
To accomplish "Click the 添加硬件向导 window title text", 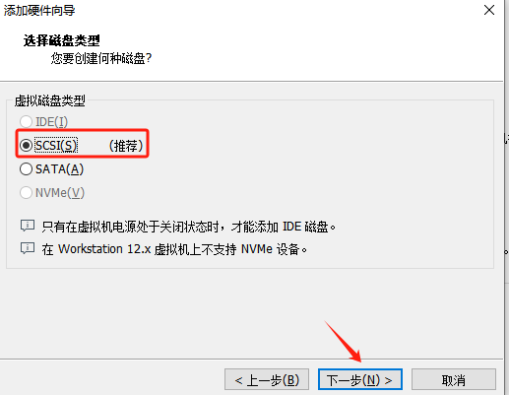I will pyautogui.click(x=39, y=11).
